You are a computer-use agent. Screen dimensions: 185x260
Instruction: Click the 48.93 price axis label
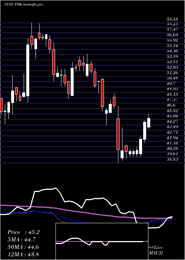pyautogui.click(x=172, y=89)
